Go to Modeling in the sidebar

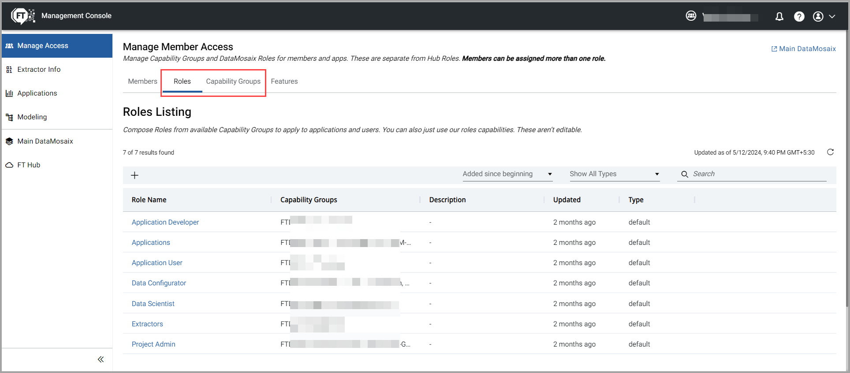click(32, 117)
